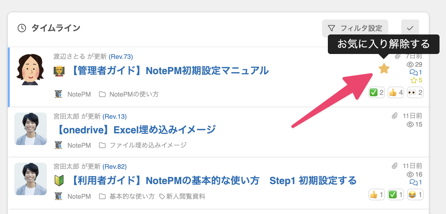The image size is (446, 214).
Task: Open the NotePMの使い方 folder
Action: (134, 94)
